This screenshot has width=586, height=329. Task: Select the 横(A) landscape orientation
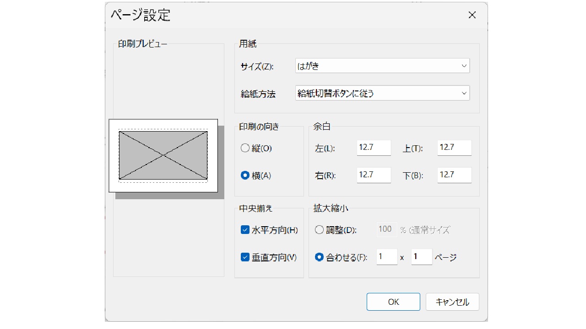pos(245,175)
